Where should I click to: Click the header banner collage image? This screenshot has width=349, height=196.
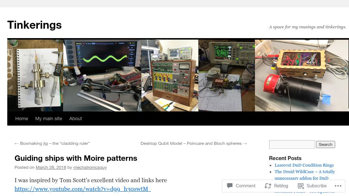[x=178, y=75]
